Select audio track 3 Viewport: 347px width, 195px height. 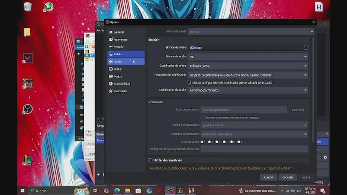[217, 142]
